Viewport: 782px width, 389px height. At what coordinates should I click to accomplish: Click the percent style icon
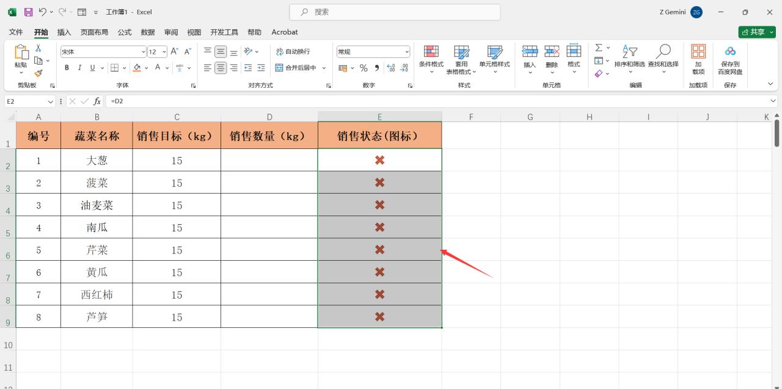364,68
